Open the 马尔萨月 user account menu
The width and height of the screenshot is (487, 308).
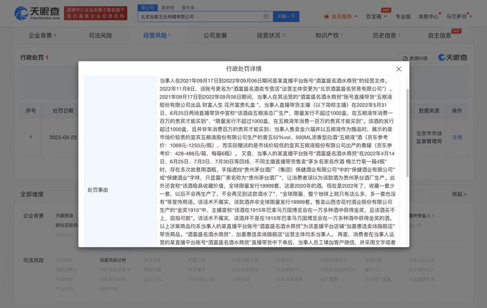(x=457, y=16)
